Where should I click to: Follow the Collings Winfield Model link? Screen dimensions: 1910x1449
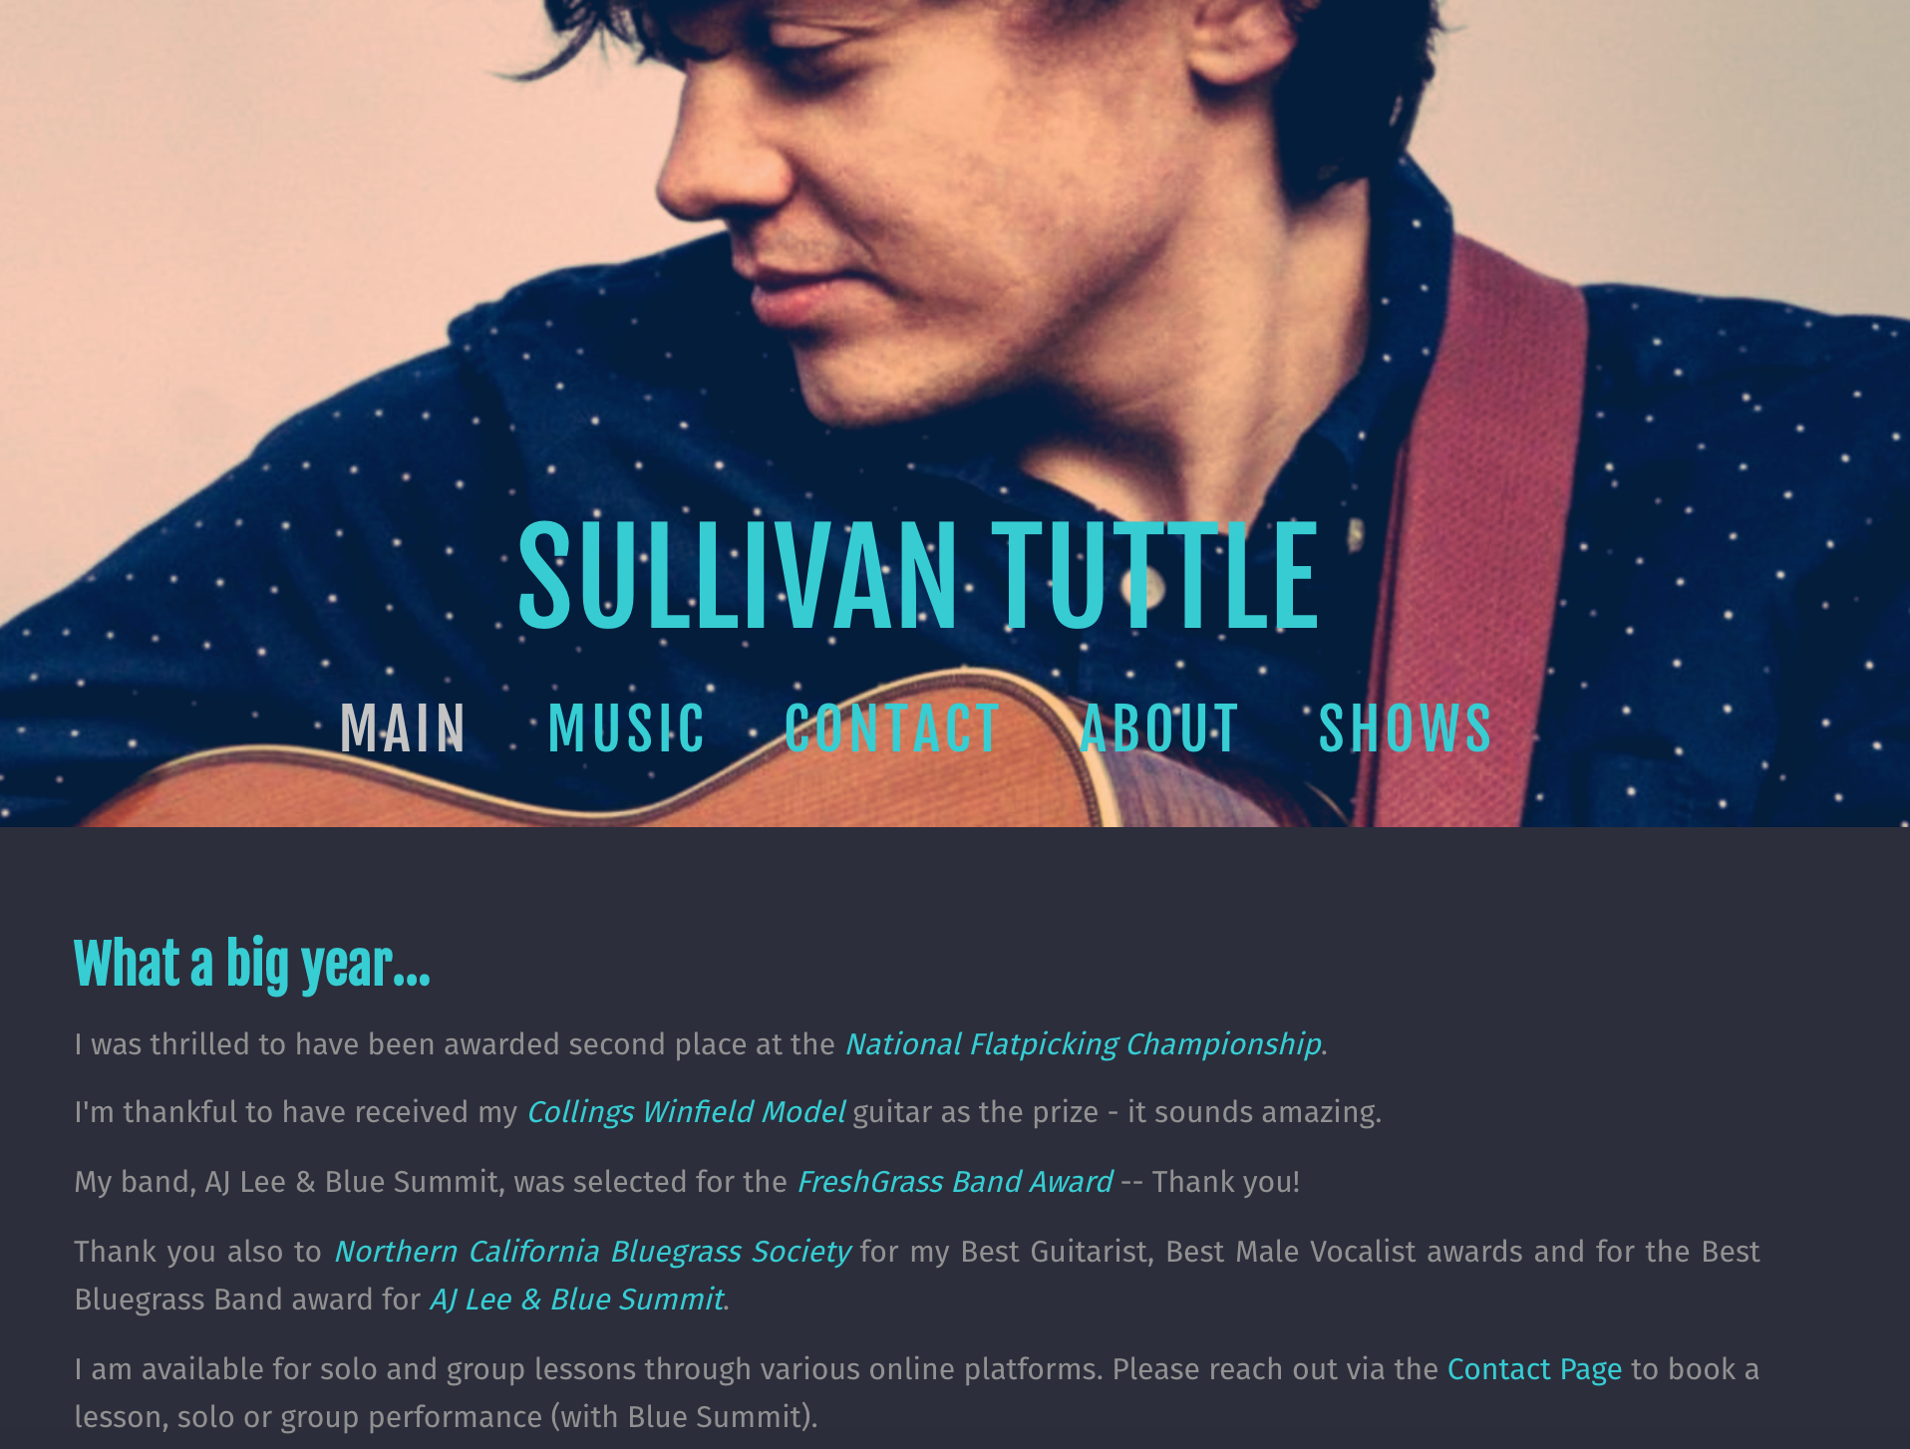686,1111
